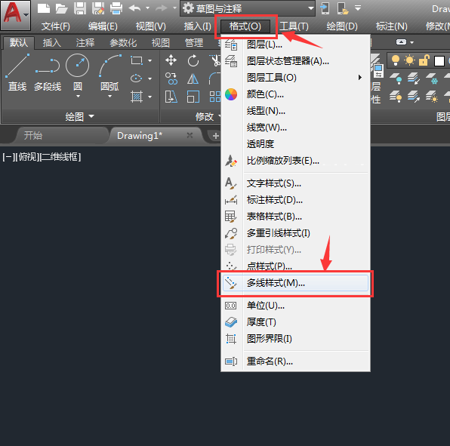Screen dimensions: 450x446
Task: Activate the Copy tool icon
Action: coord(171,78)
